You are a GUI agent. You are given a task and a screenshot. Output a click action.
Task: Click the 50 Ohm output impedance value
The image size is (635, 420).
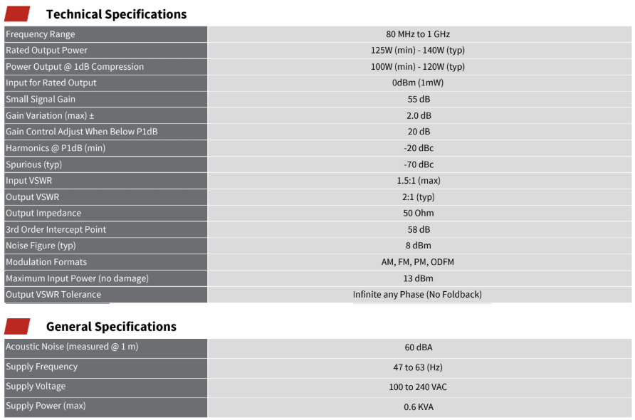pyautogui.click(x=418, y=213)
